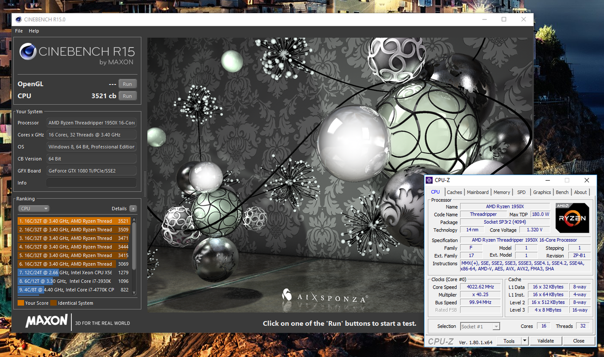Open the CPU ranking type dropdown
604x357 pixels.
(x=34, y=208)
